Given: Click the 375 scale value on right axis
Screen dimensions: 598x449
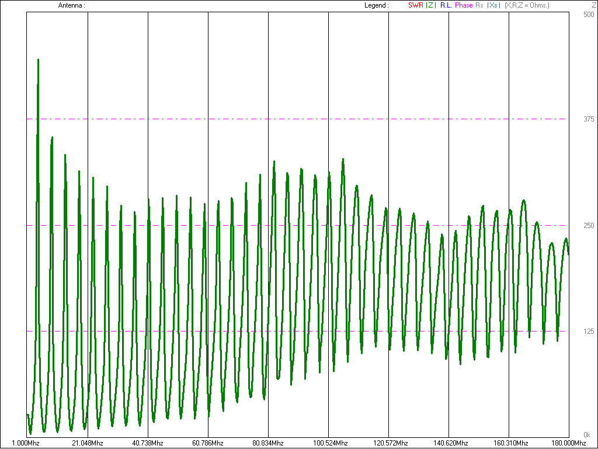Looking at the screenshot, I should tap(589, 119).
